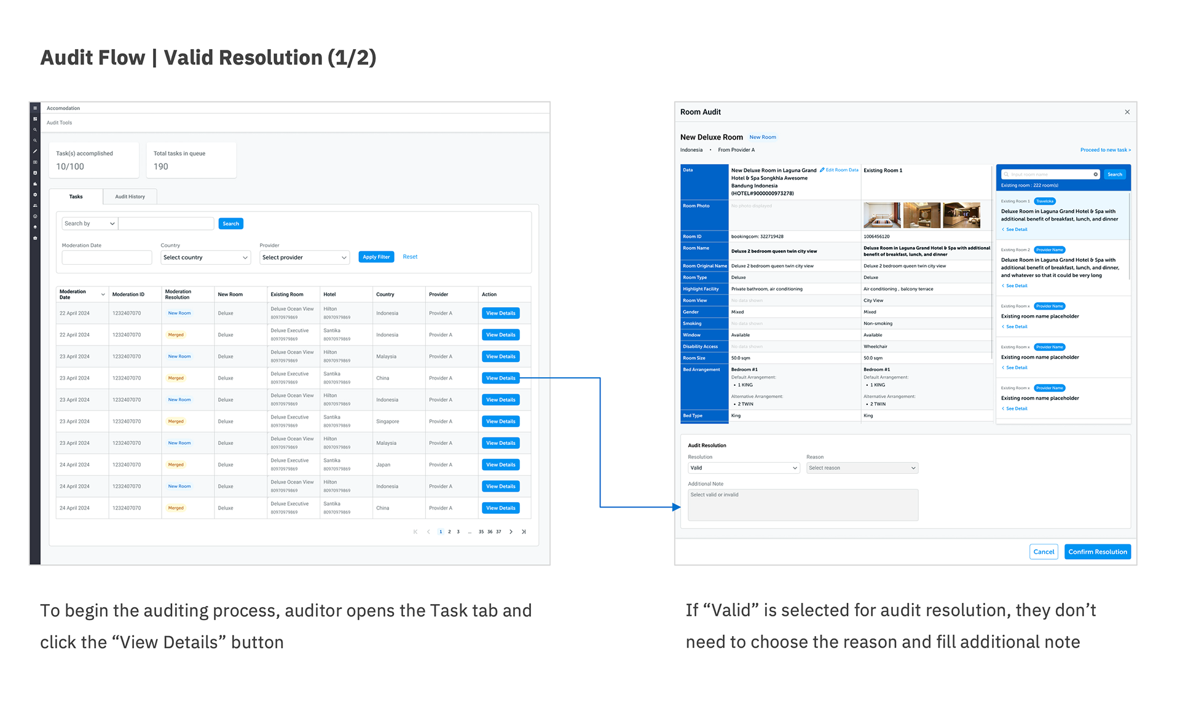
Task: Expand the Search by dropdown
Action: (89, 224)
